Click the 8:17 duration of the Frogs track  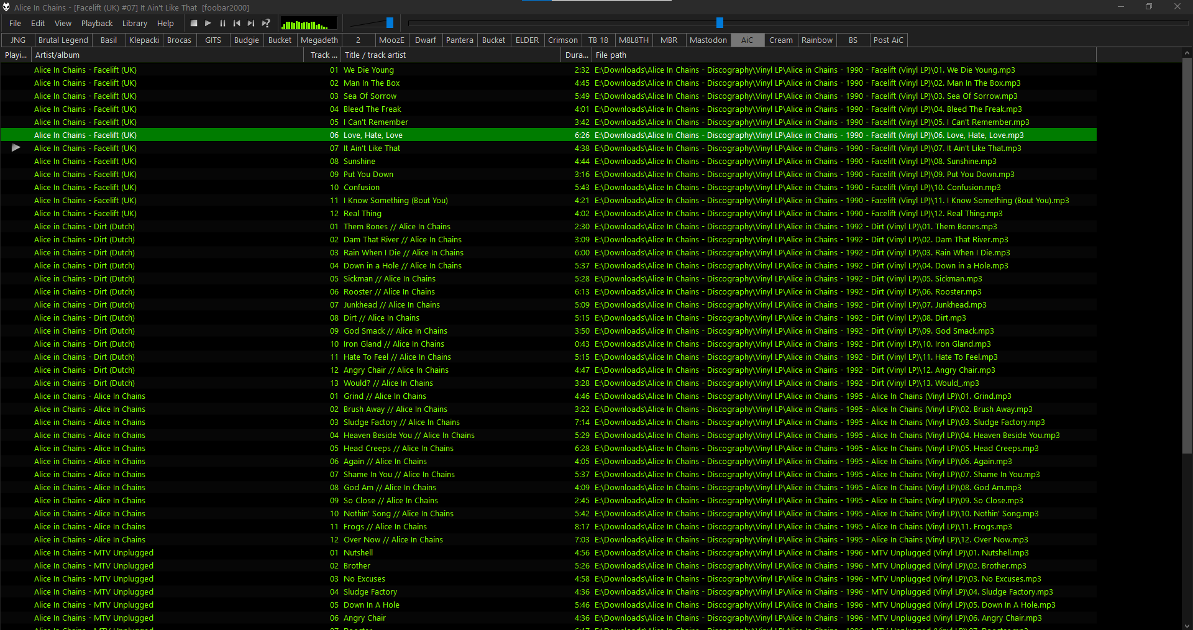coord(582,527)
